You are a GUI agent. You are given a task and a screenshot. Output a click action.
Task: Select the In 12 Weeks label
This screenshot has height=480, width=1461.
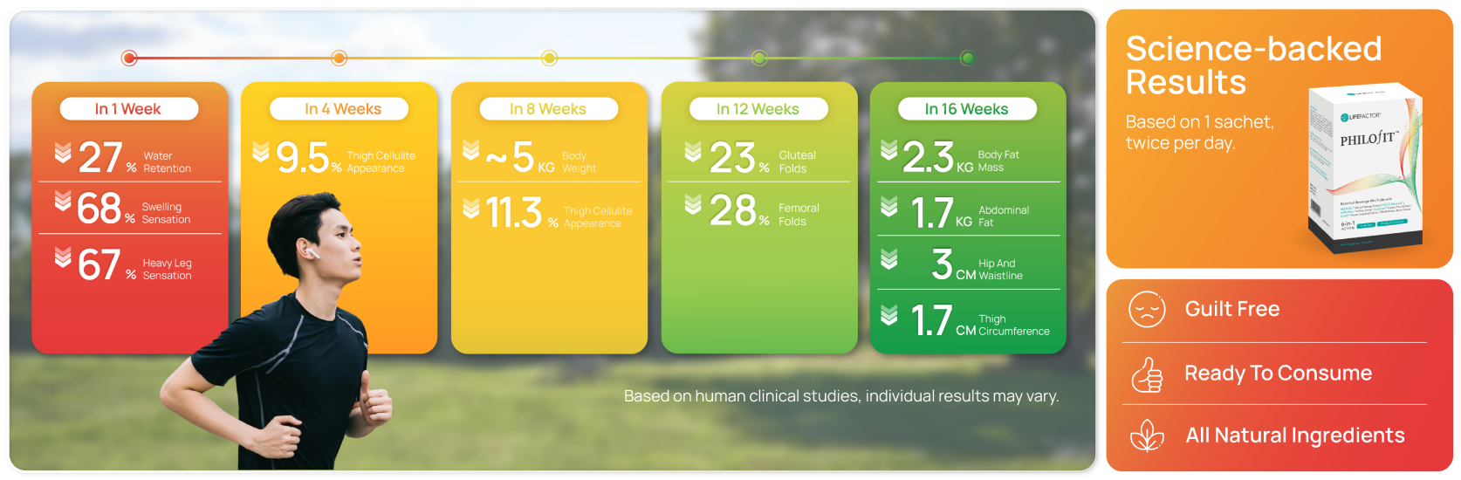758,109
